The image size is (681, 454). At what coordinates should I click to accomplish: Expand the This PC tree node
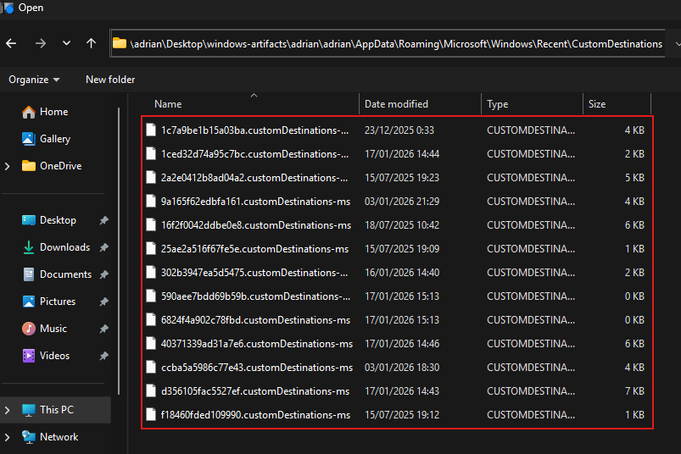pos(8,410)
